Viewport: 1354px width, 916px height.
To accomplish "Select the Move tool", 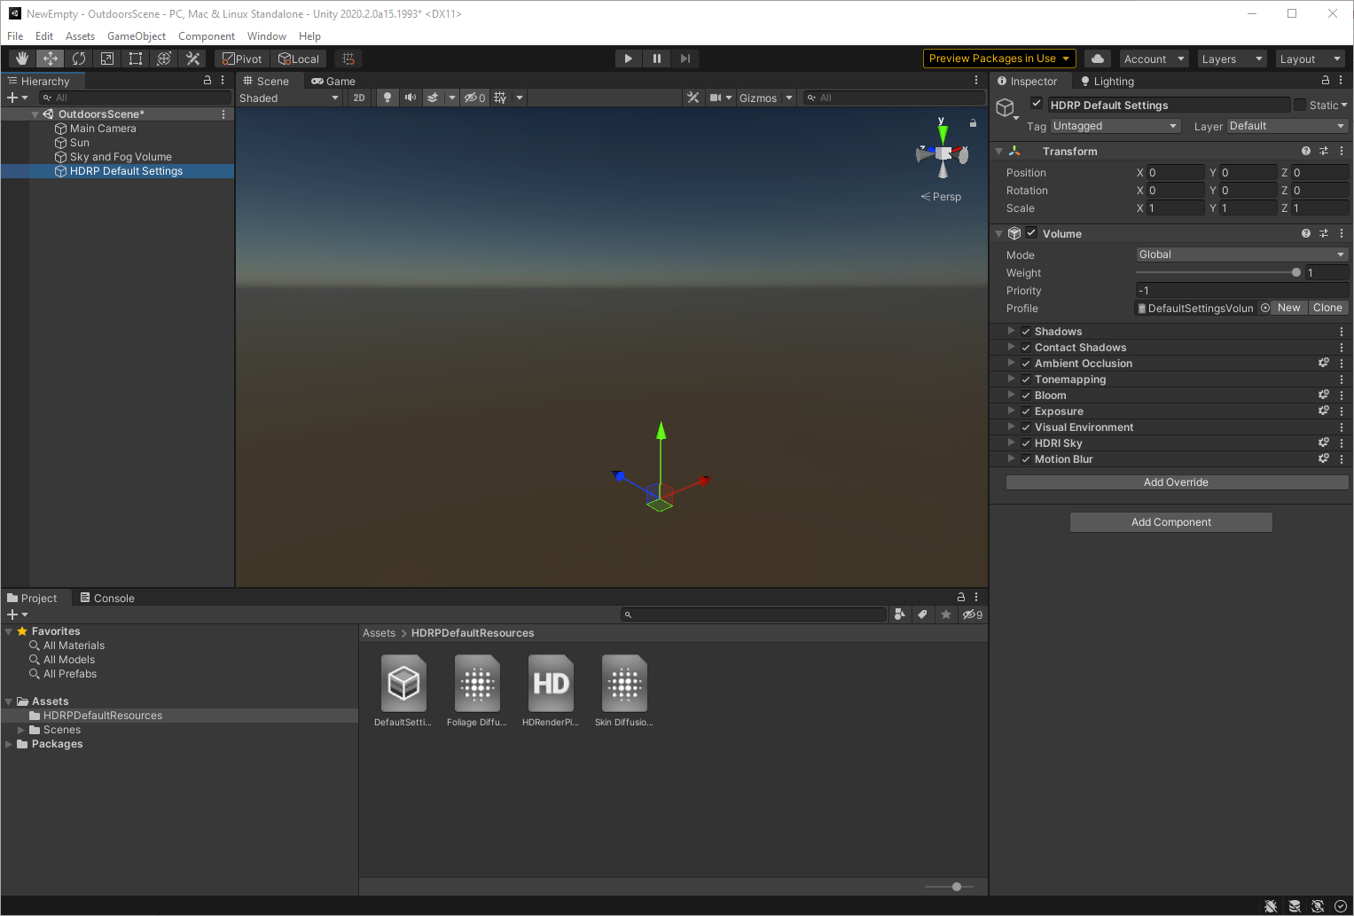I will (x=51, y=59).
